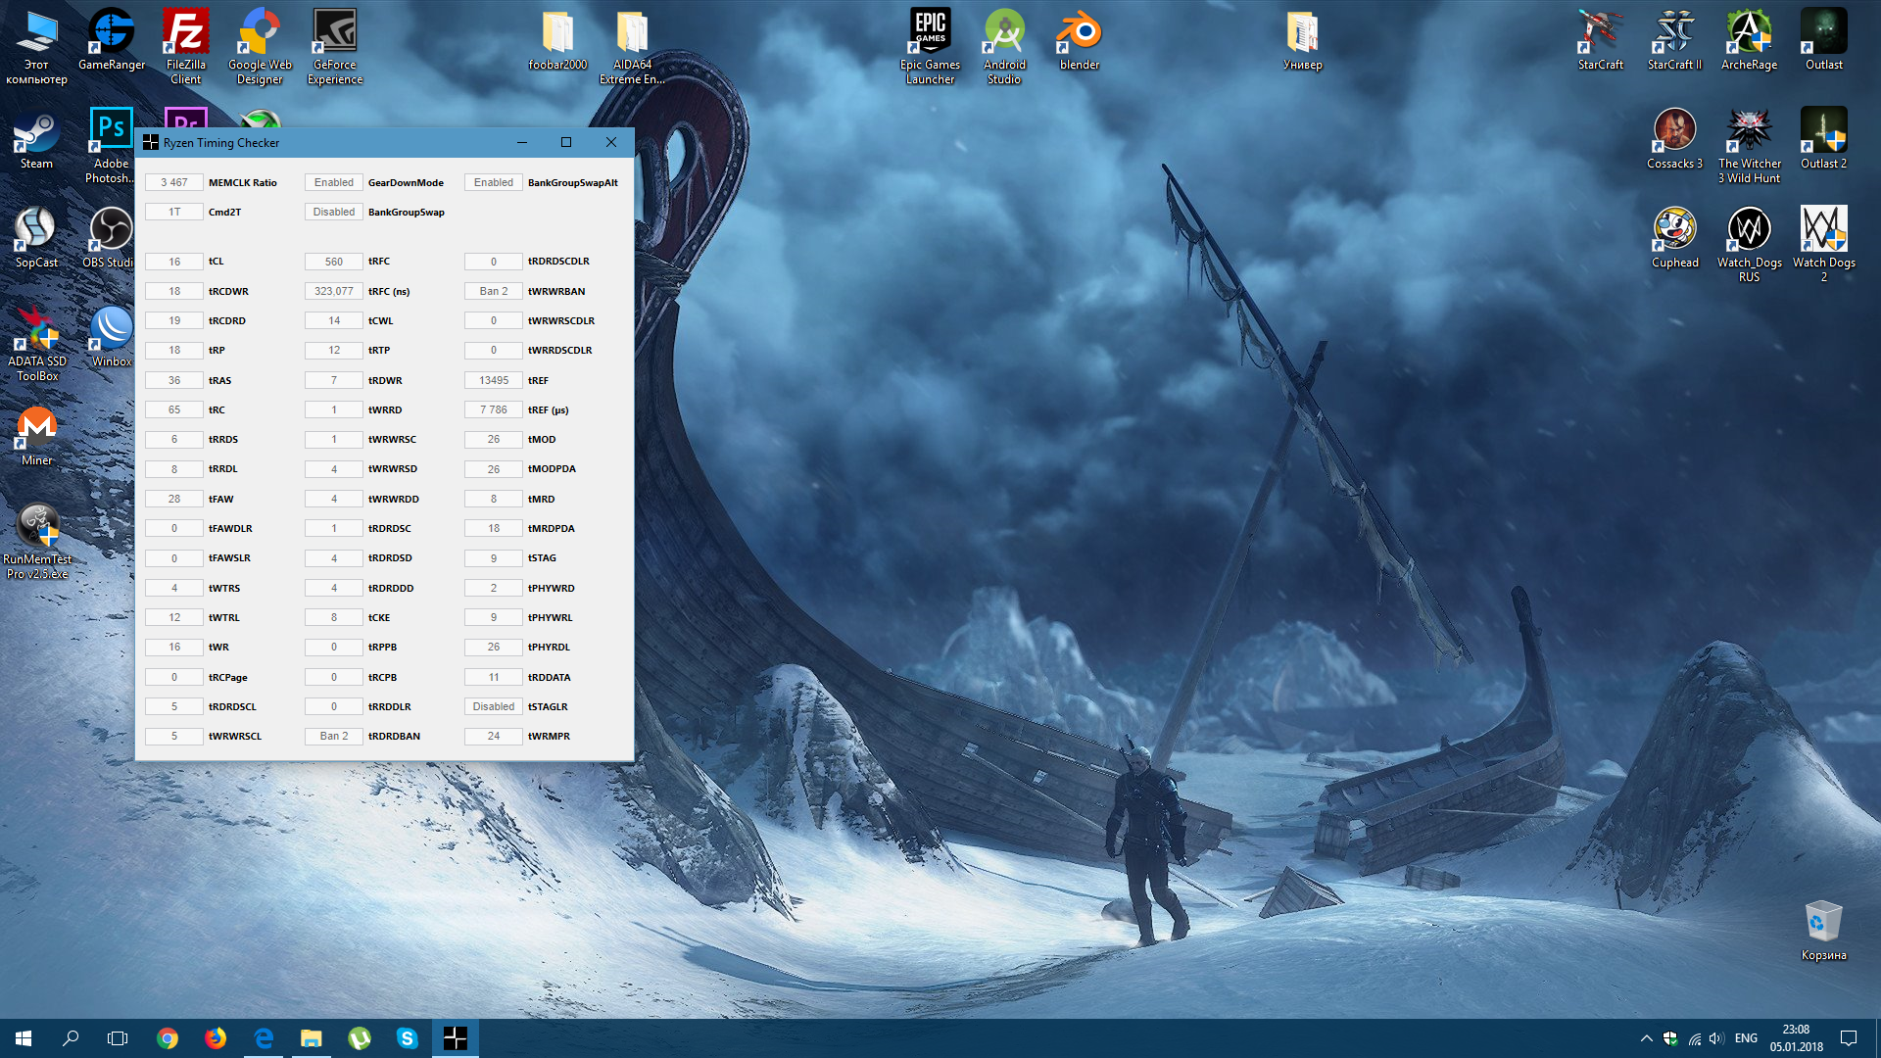Launch Google Chrome from the taskbar
Screen dimensions: 1881x1058
168,1038
